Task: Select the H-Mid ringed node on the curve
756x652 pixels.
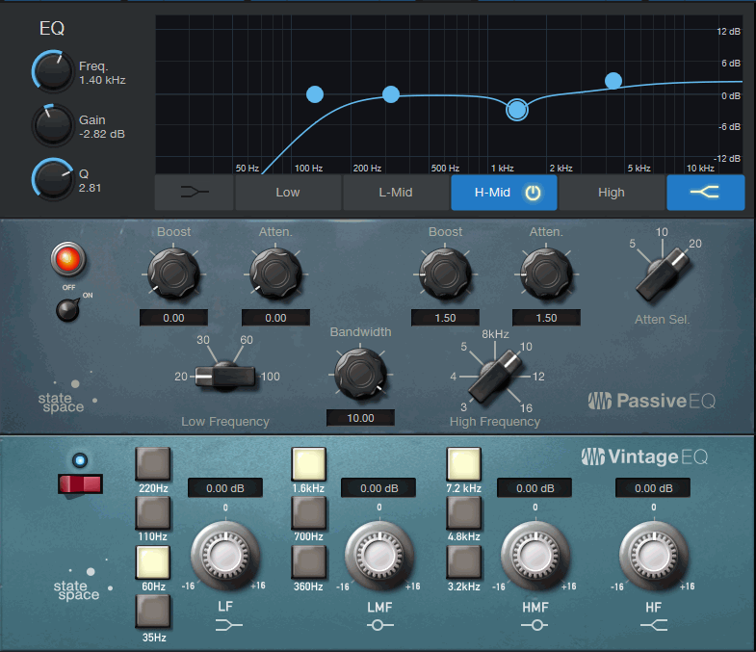Action: [517, 110]
